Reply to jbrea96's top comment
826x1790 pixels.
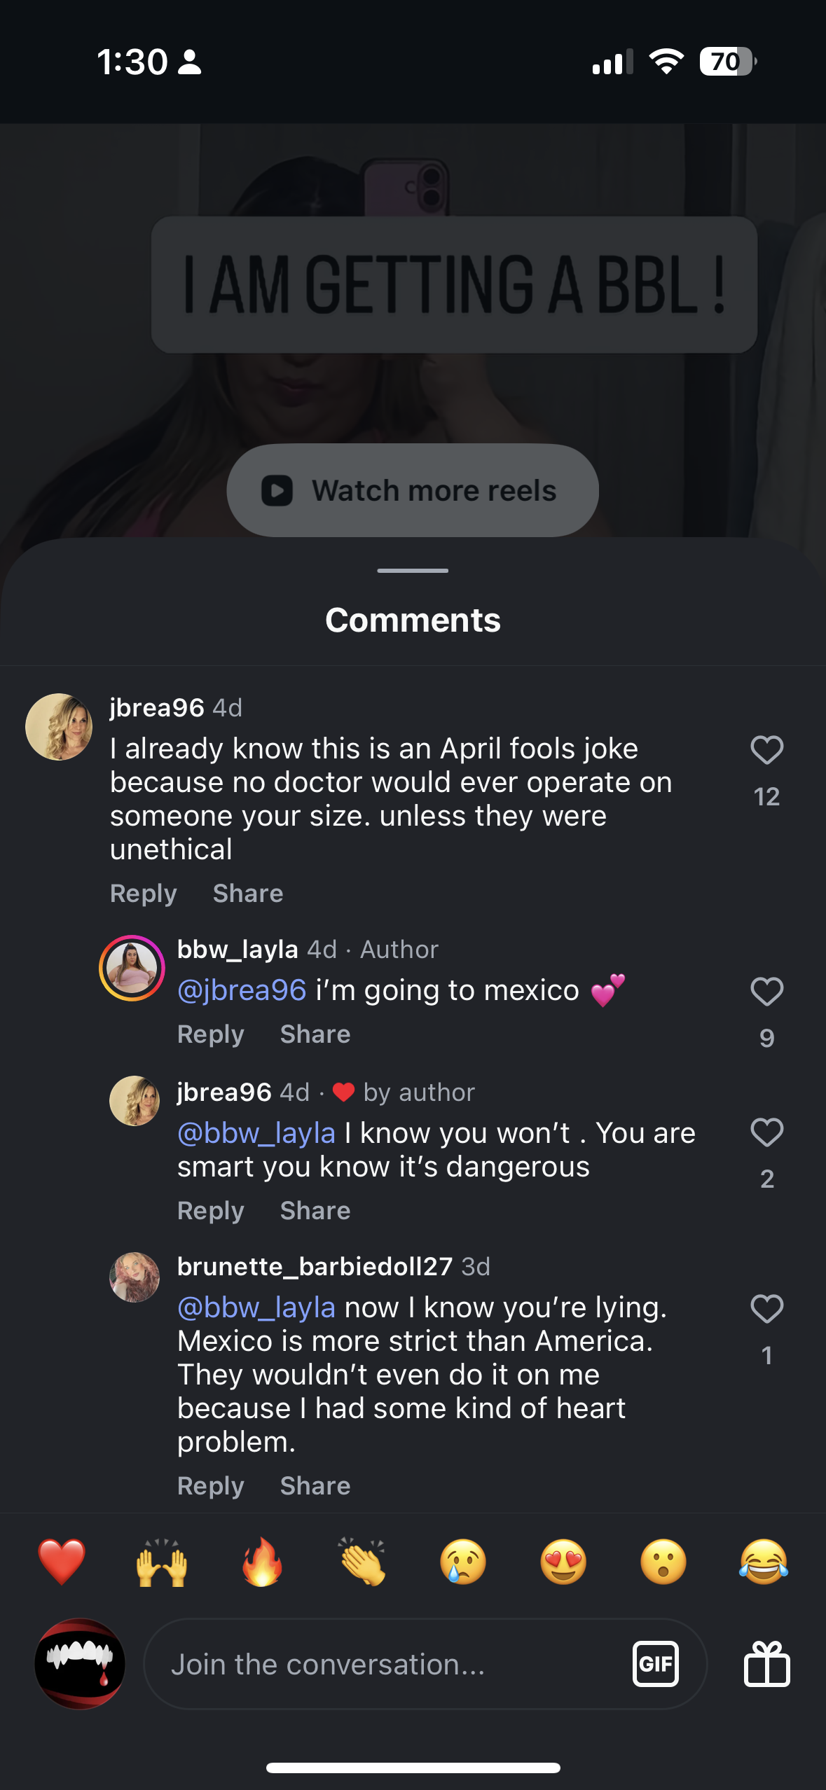(x=144, y=894)
